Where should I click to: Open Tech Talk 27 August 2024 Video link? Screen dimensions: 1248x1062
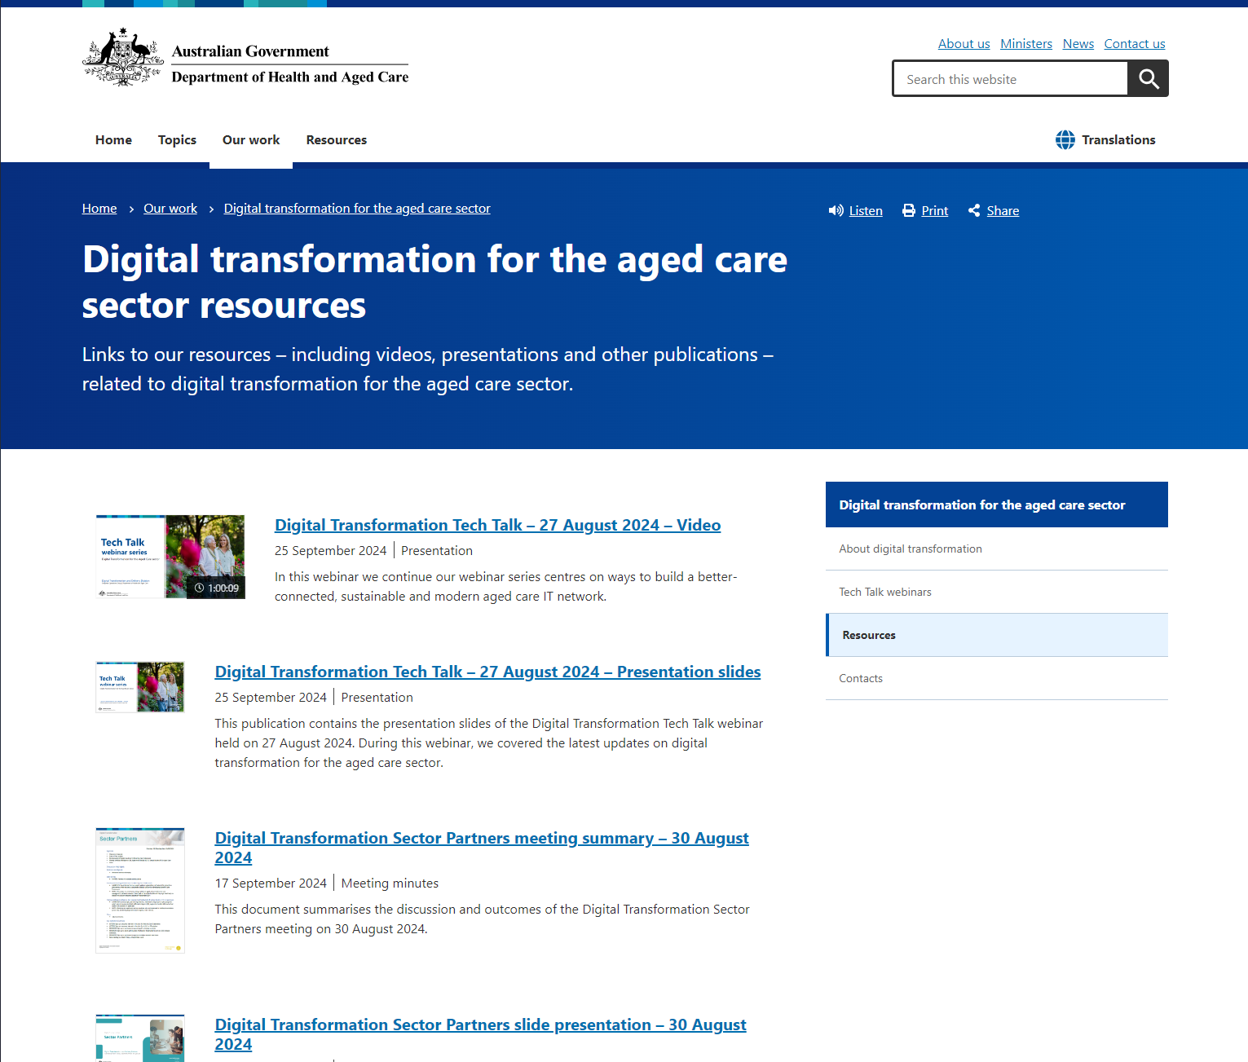(497, 526)
